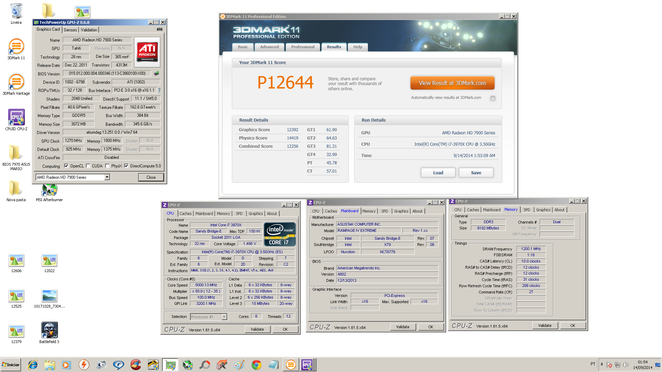The image size is (662, 372).
Task: Switch to 3DMark 11 taskbar button
Action: (291, 365)
